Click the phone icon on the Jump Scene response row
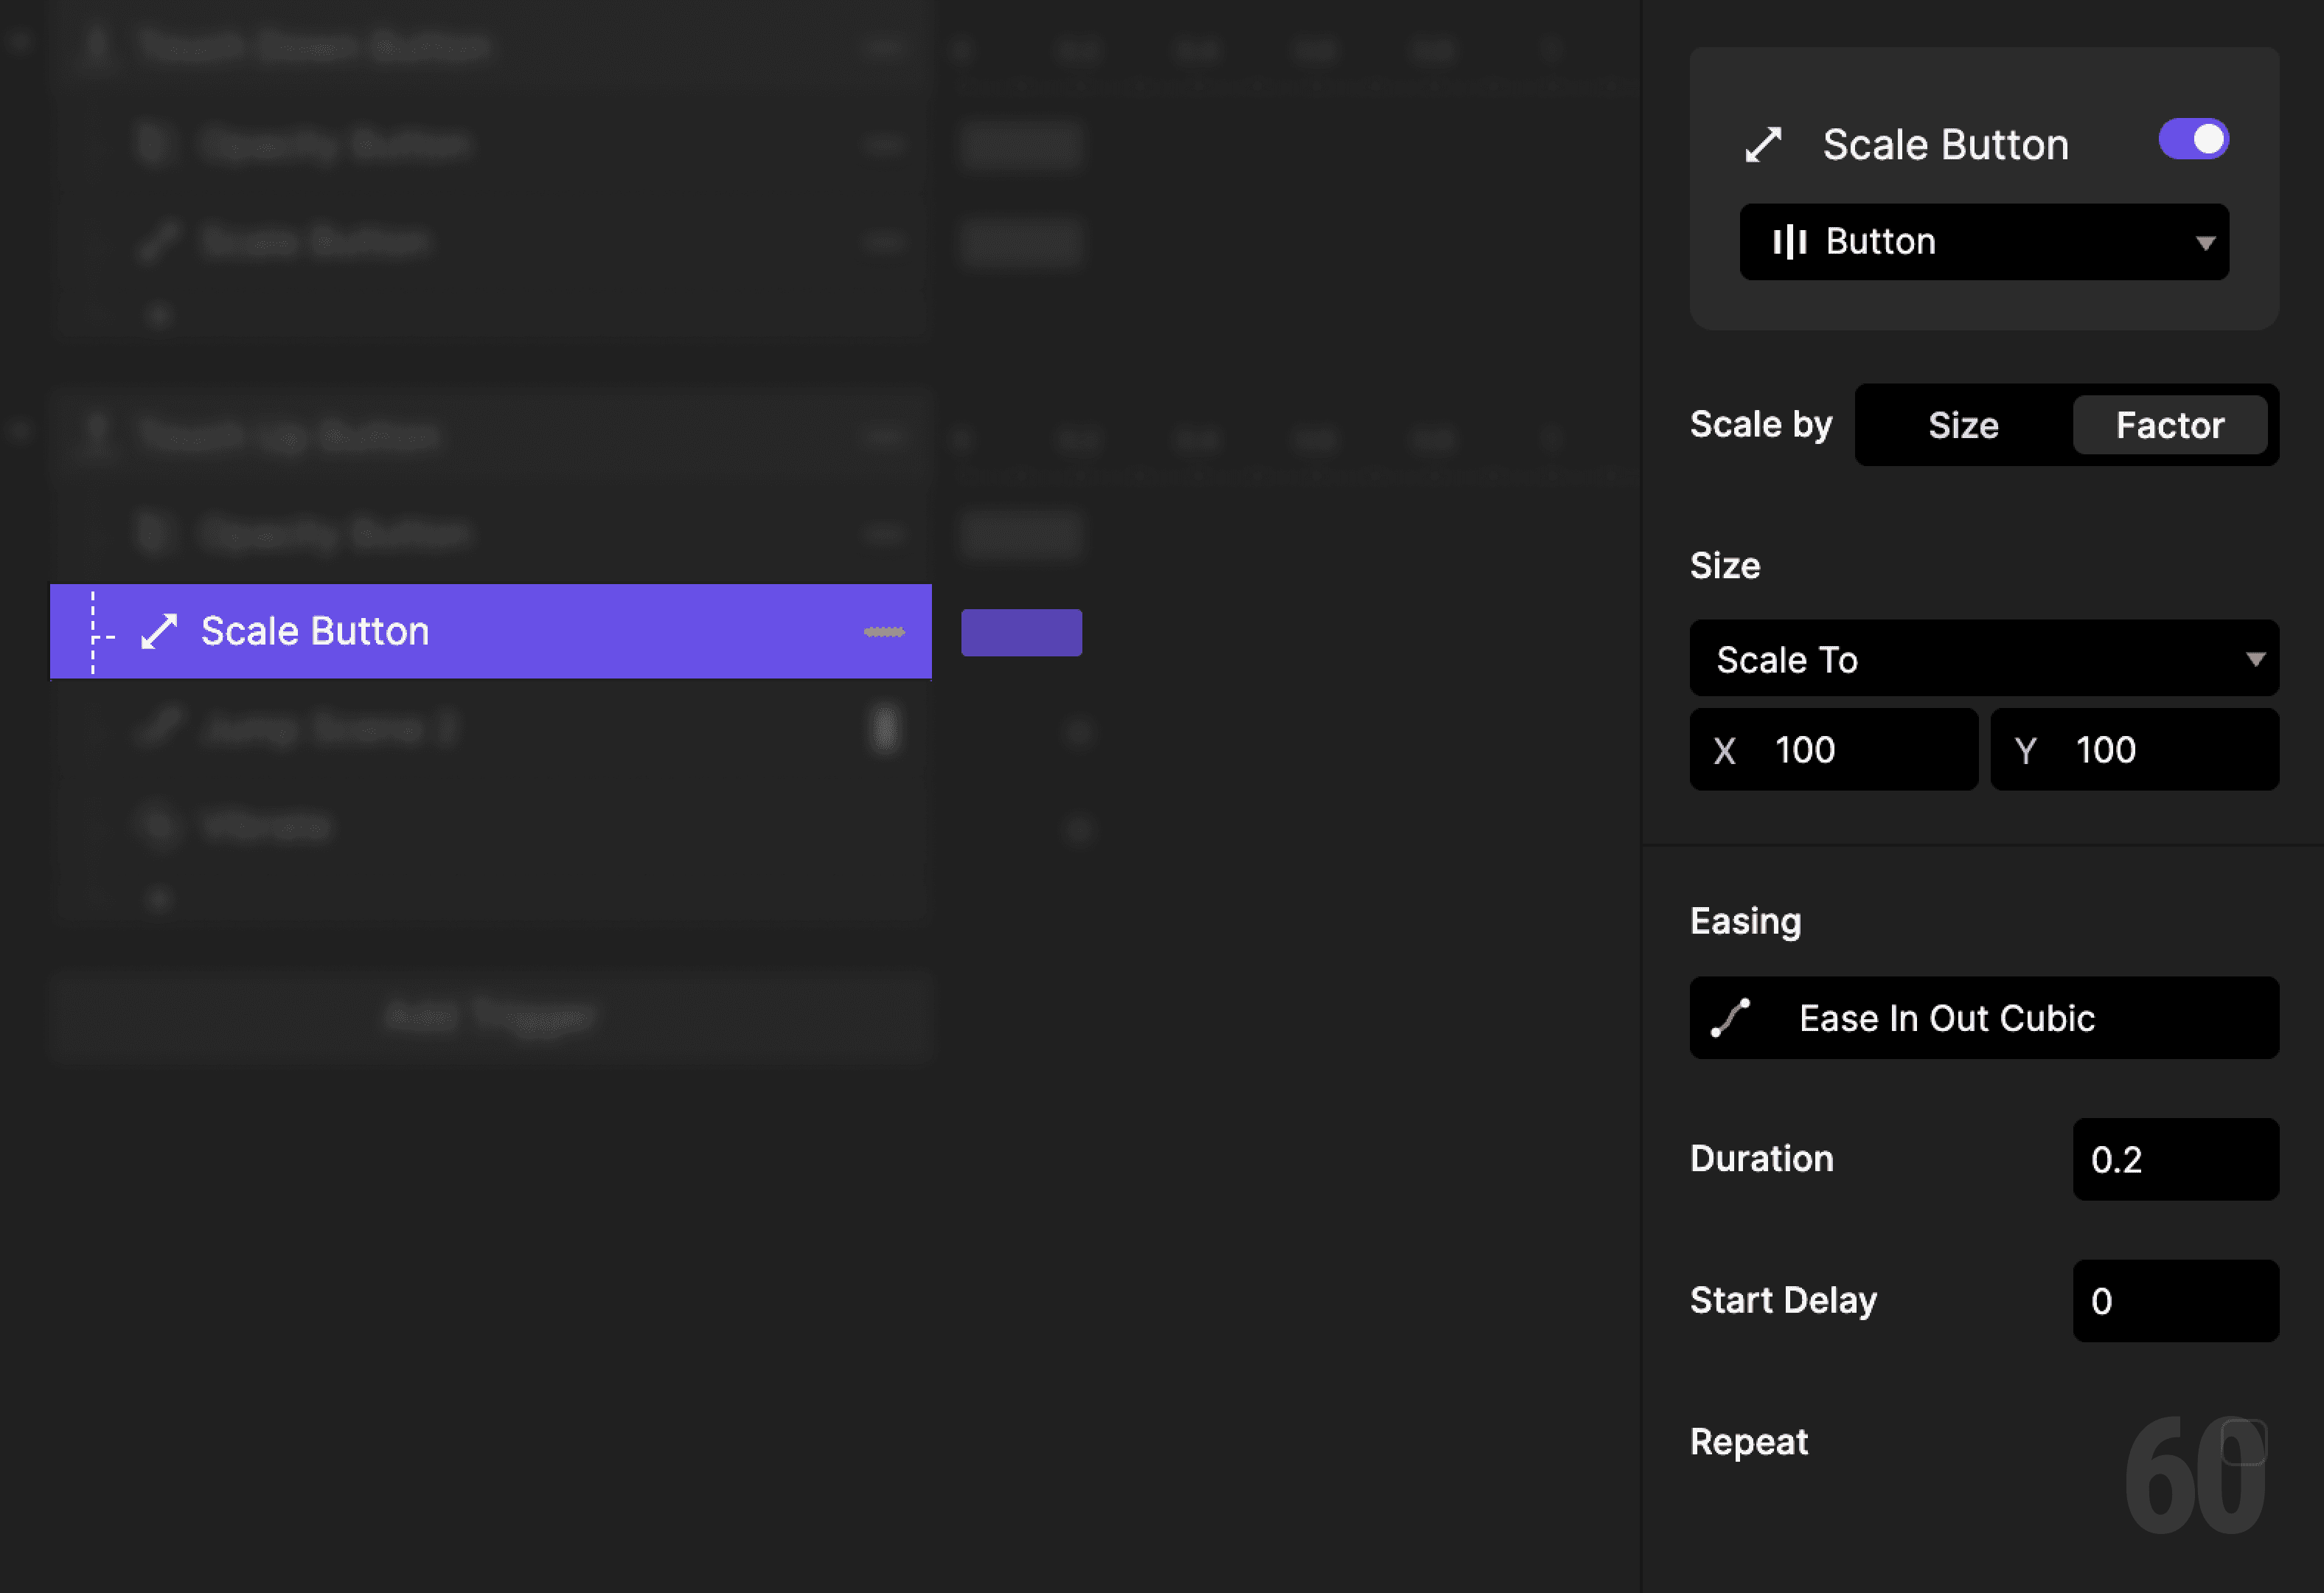Image resolution: width=2324 pixels, height=1593 pixels. point(885,729)
